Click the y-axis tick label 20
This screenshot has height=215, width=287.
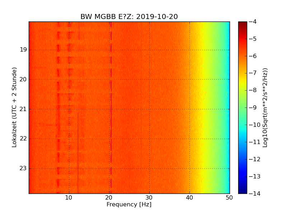[x=23, y=79]
